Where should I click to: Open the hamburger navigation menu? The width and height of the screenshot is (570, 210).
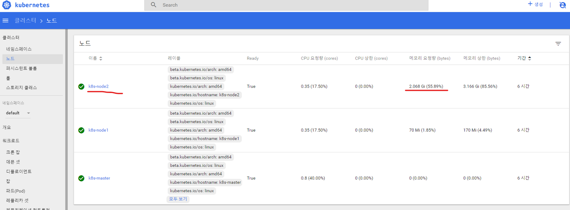(6, 20)
